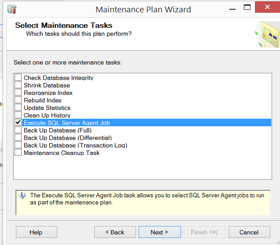280x245 pixels.
Task: Click 'Which tasks should this plan perform?' text
Action: point(79,34)
